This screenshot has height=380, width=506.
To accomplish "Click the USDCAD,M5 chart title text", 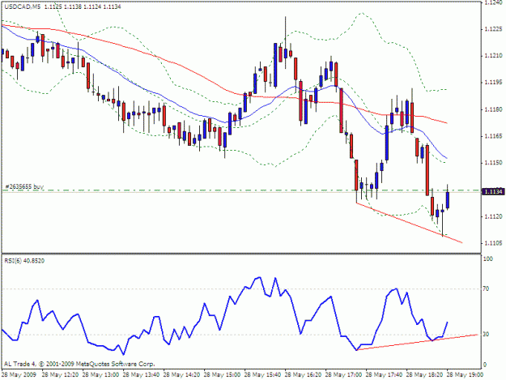I will click(x=23, y=6).
